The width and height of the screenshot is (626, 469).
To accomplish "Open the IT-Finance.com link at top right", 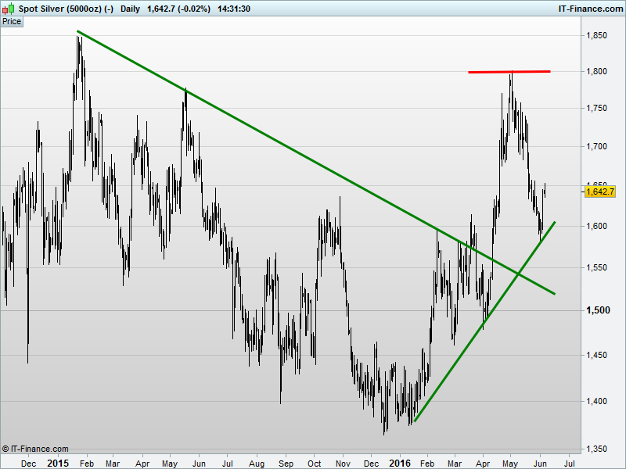I will tap(591, 9).
